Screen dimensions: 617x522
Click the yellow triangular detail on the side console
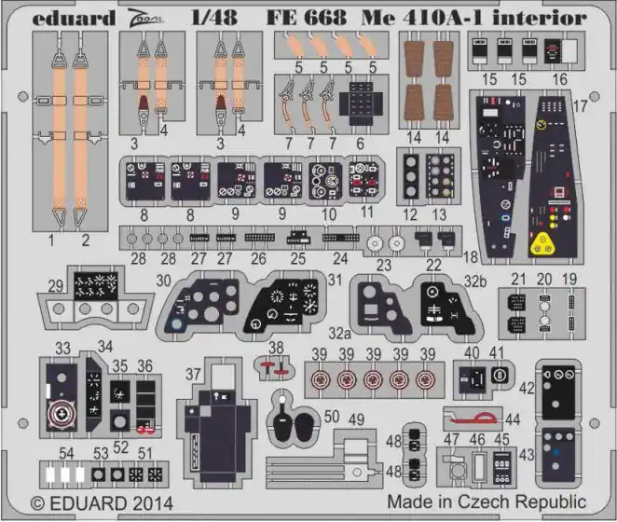click(543, 243)
